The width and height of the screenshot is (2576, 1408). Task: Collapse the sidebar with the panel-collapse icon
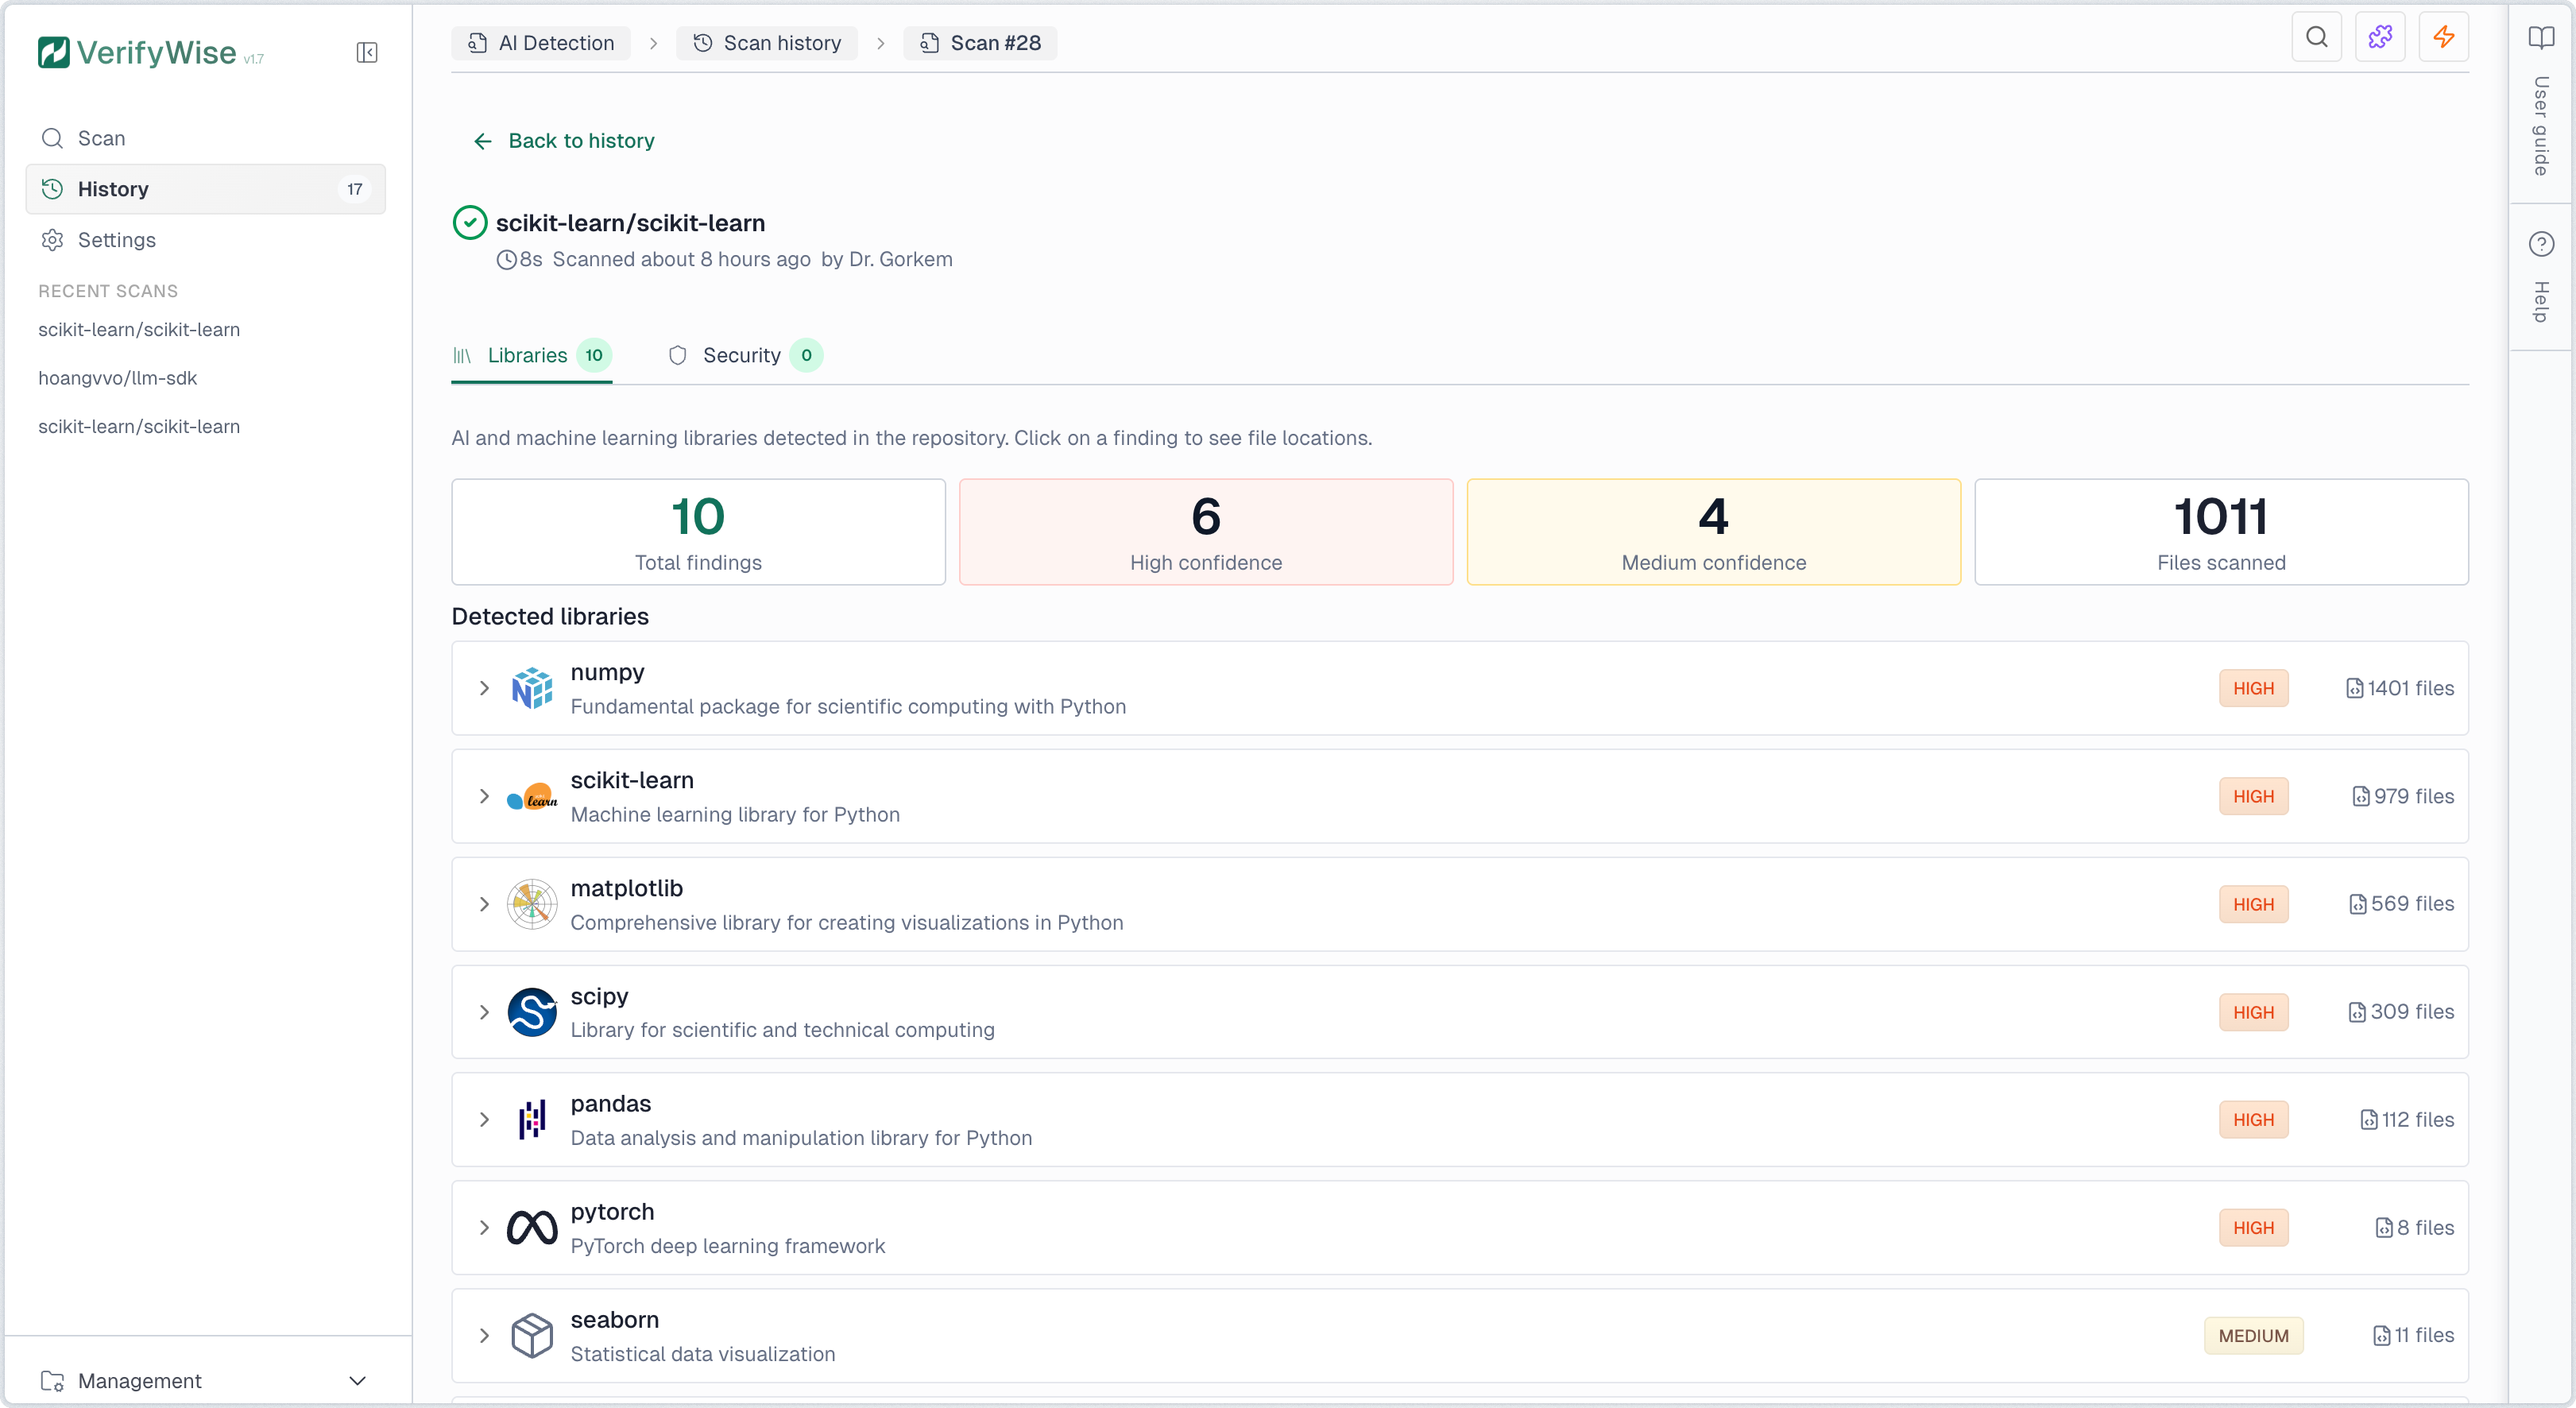click(x=367, y=52)
